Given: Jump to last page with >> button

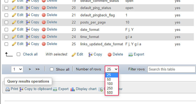Looking at the screenshot, I should click(38, 69).
